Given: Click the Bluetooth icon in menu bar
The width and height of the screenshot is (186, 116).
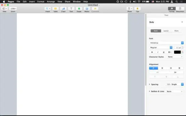Looking at the screenshot, I should 130,2.
